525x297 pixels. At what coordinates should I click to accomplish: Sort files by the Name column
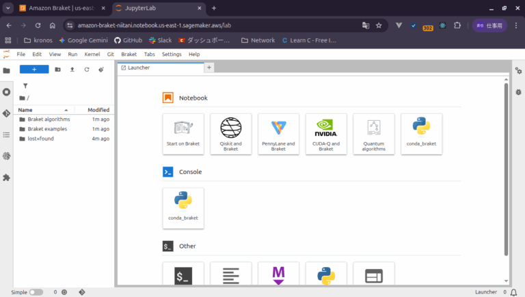coord(44,110)
